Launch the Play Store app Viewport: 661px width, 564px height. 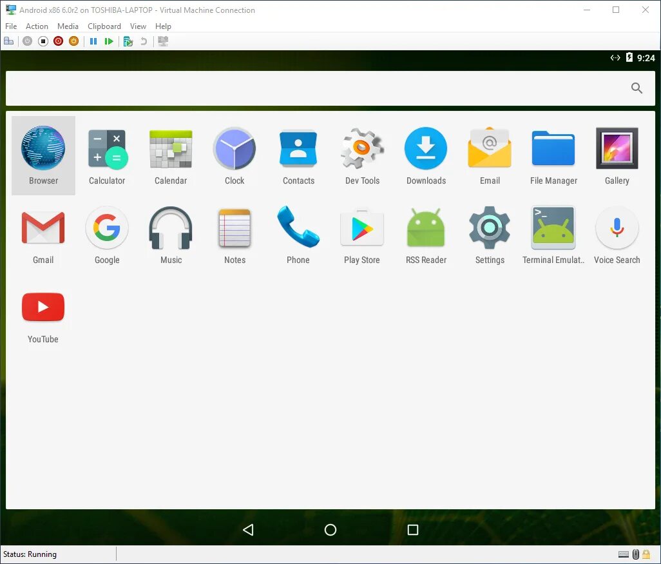(362, 235)
